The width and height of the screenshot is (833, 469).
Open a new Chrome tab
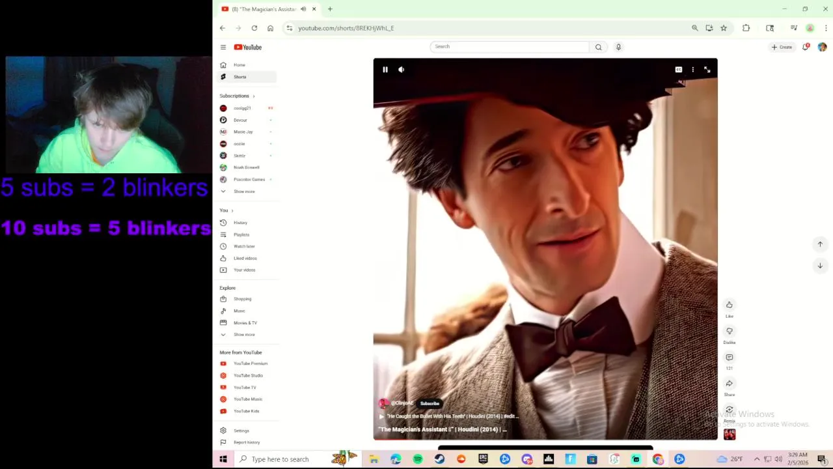330,9
